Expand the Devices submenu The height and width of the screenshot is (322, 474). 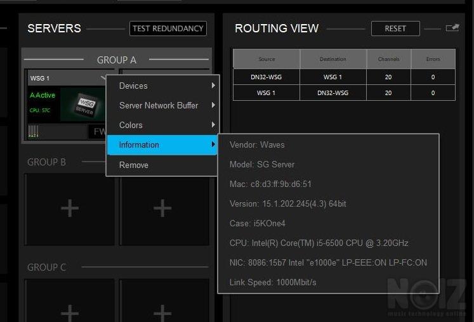[x=162, y=86]
